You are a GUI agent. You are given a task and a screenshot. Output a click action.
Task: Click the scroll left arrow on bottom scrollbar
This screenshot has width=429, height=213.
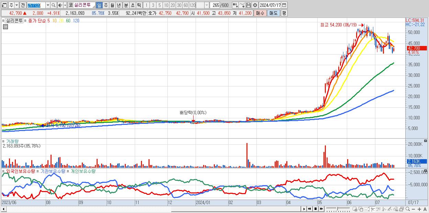(x=3, y=209)
